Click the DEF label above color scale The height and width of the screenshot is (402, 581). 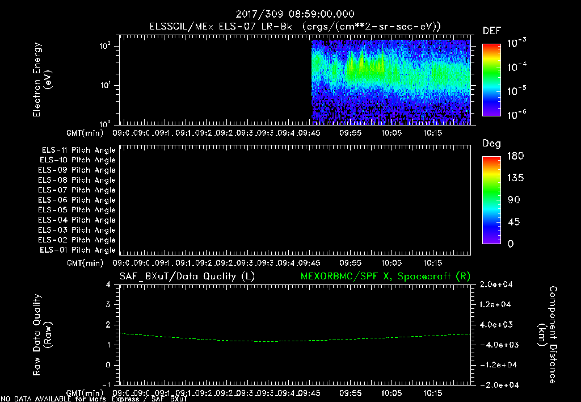click(x=492, y=31)
